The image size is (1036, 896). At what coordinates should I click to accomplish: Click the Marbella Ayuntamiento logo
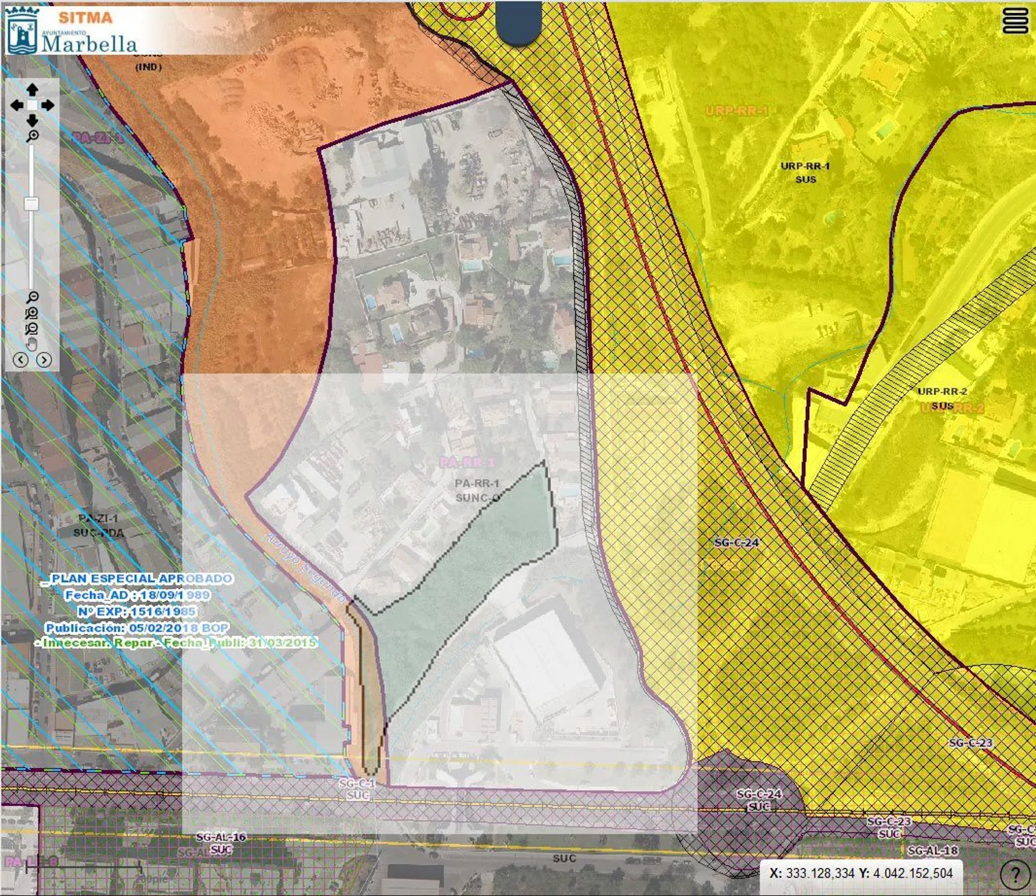[x=72, y=31]
